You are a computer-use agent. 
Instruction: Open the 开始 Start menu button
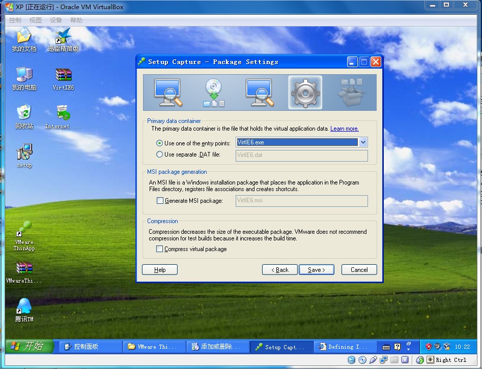pyautogui.click(x=29, y=346)
